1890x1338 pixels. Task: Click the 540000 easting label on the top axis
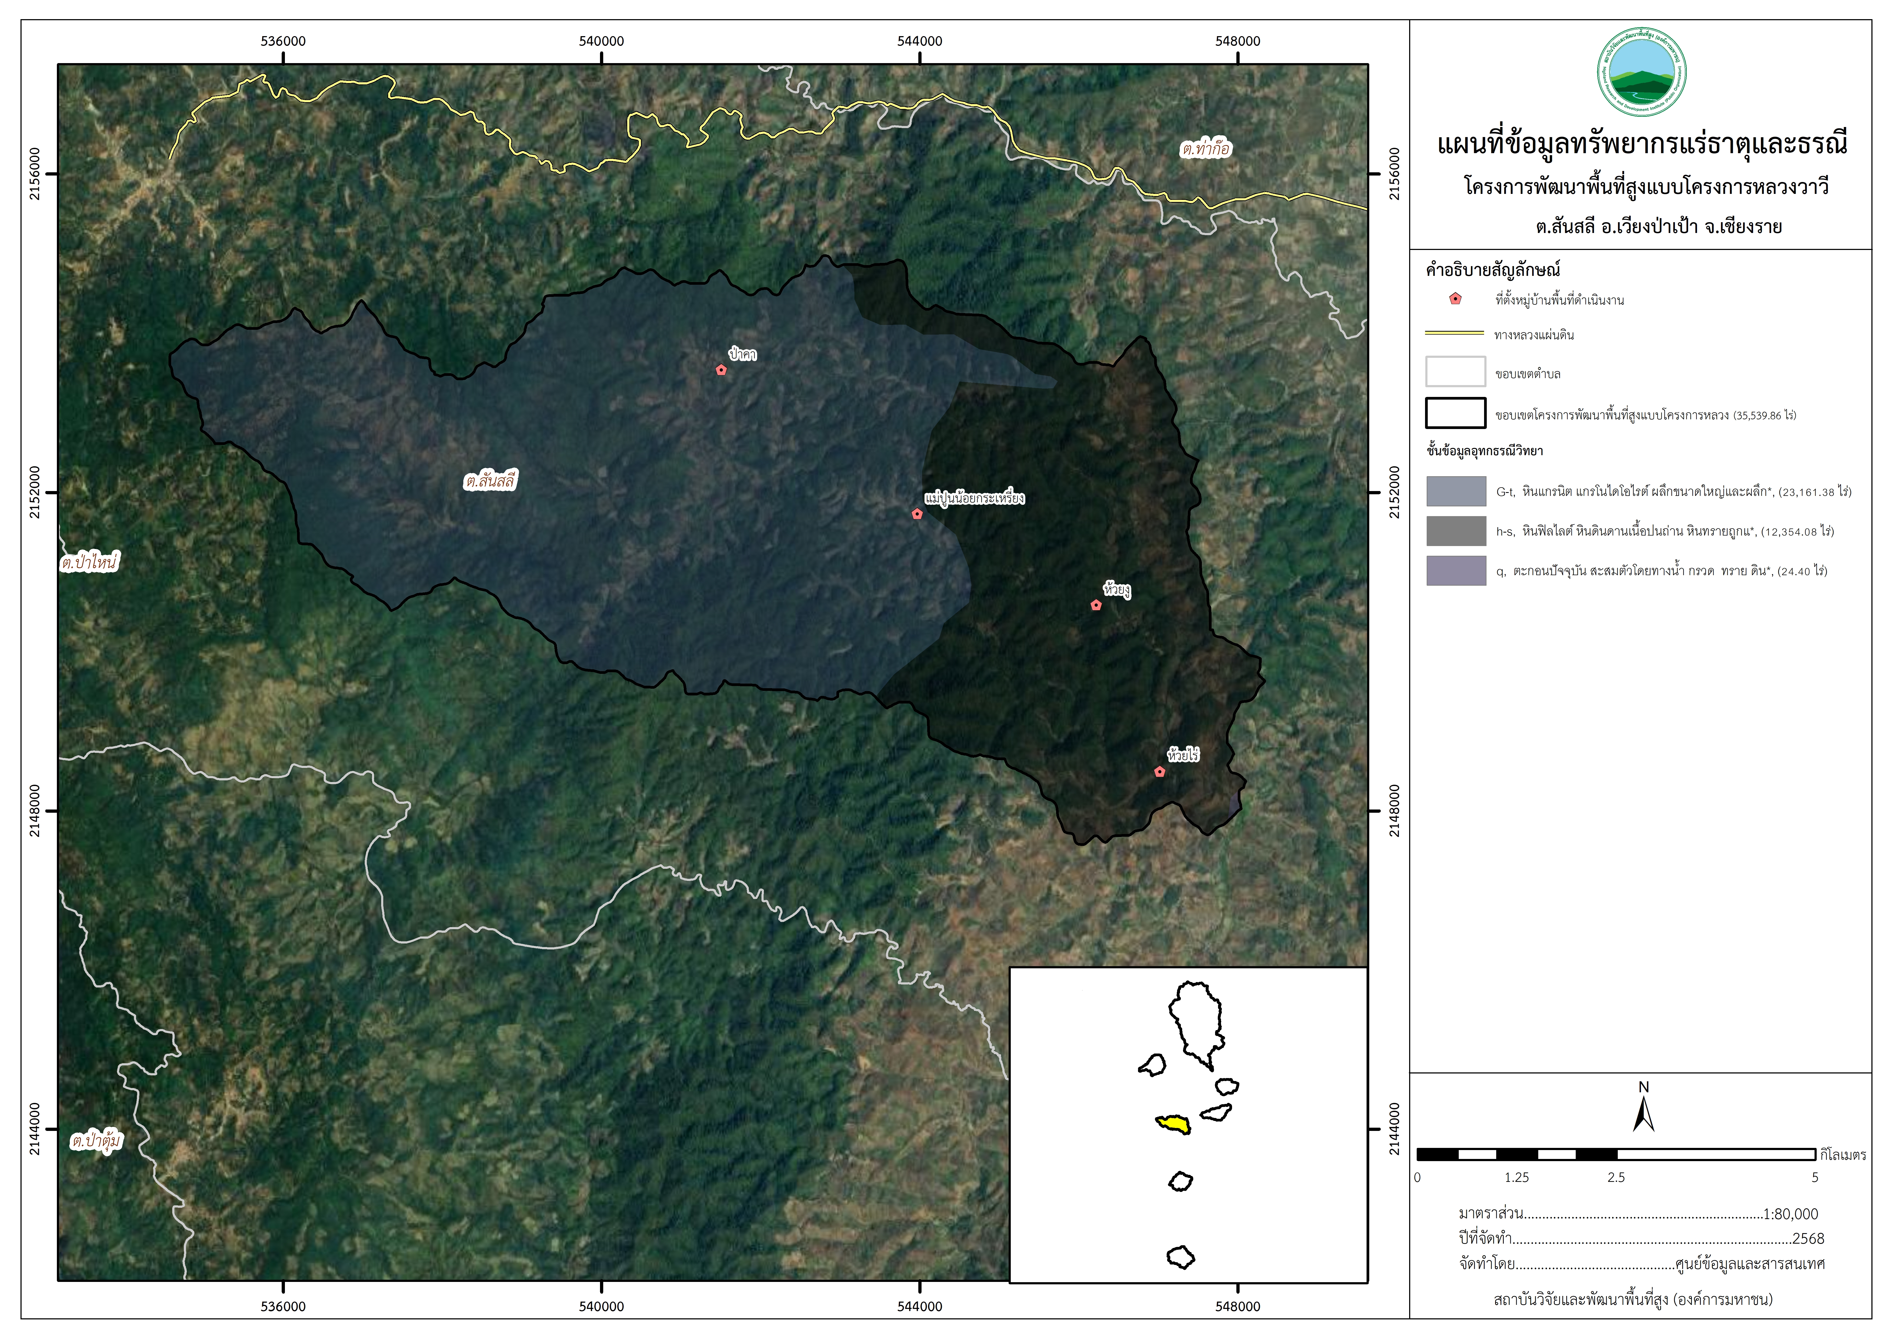tap(601, 41)
